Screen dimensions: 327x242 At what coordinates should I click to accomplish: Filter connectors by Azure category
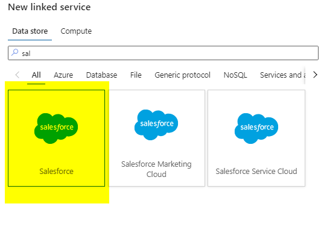[63, 75]
